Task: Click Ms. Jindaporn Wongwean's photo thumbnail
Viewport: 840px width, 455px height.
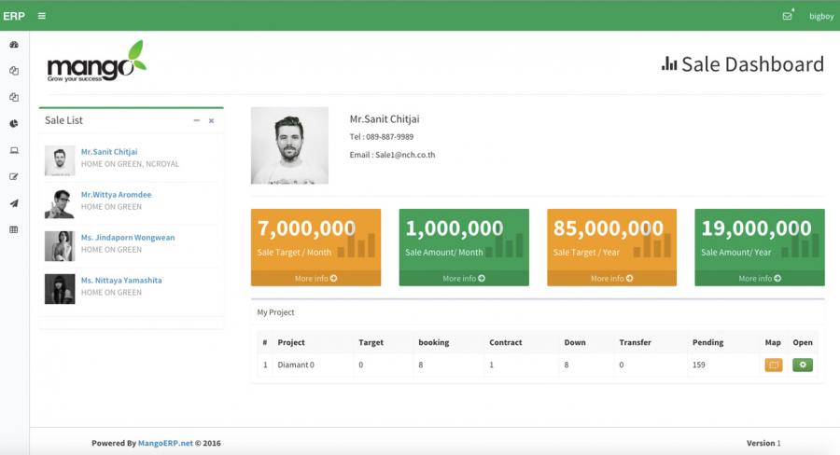Action: pyautogui.click(x=60, y=246)
